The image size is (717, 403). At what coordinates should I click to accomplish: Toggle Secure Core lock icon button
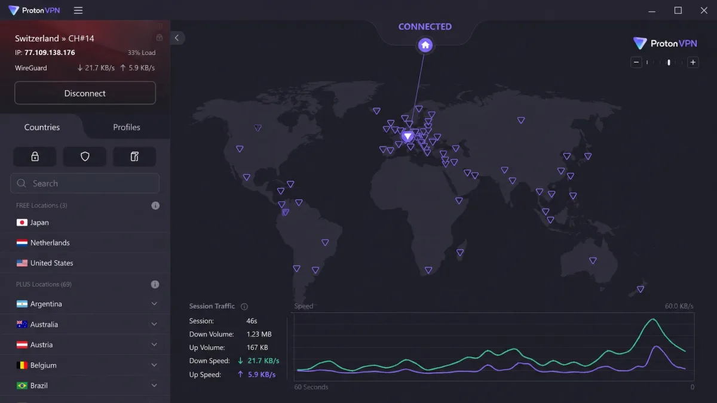[x=35, y=156]
